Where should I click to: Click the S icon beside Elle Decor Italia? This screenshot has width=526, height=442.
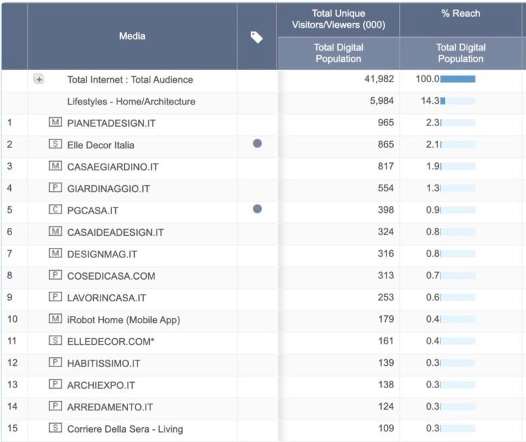pos(55,144)
